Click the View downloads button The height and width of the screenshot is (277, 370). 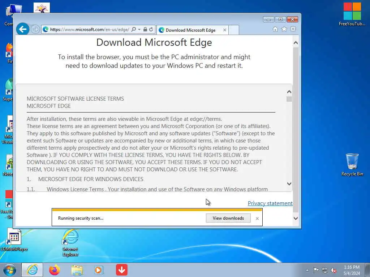[x=228, y=218]
